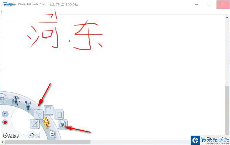
Task: Click the Clear eraser icon
Action: 63,124
